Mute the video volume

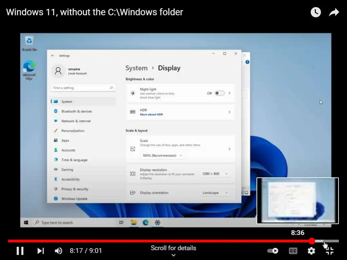(59, 251)
